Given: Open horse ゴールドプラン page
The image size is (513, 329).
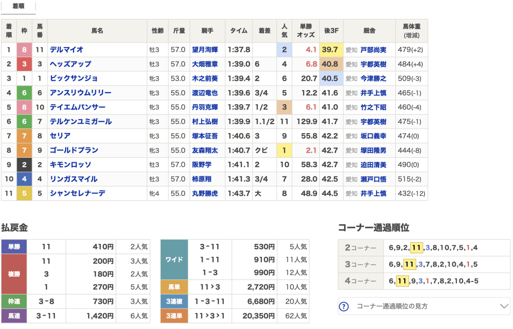Looking at the screenshot, I should [x=74, y=150].
